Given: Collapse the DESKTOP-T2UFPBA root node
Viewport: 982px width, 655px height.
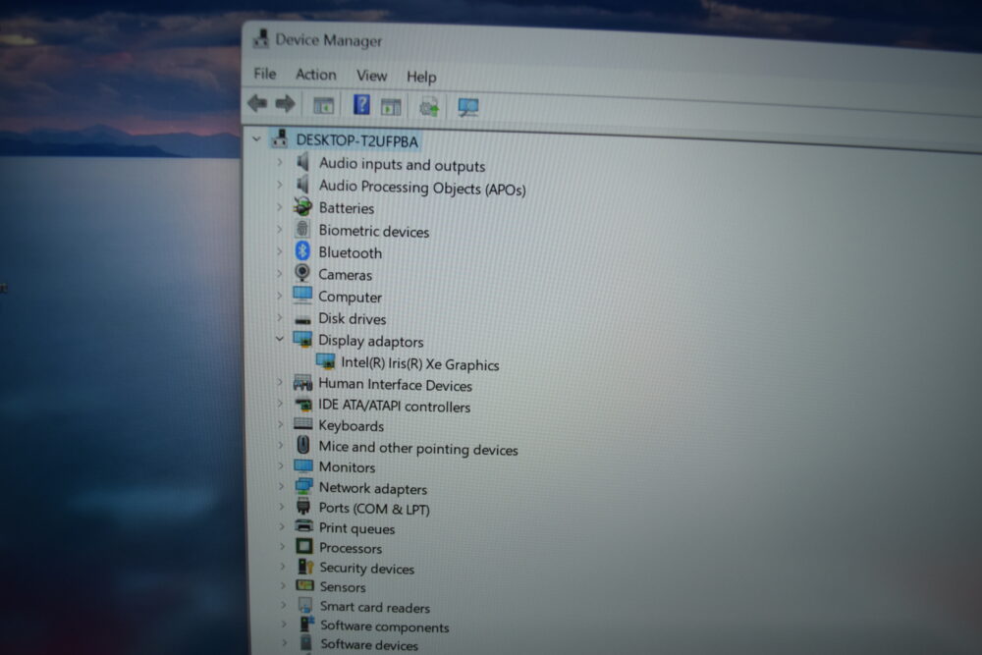Looking at the screenshot, I should [x=256, y=138].
